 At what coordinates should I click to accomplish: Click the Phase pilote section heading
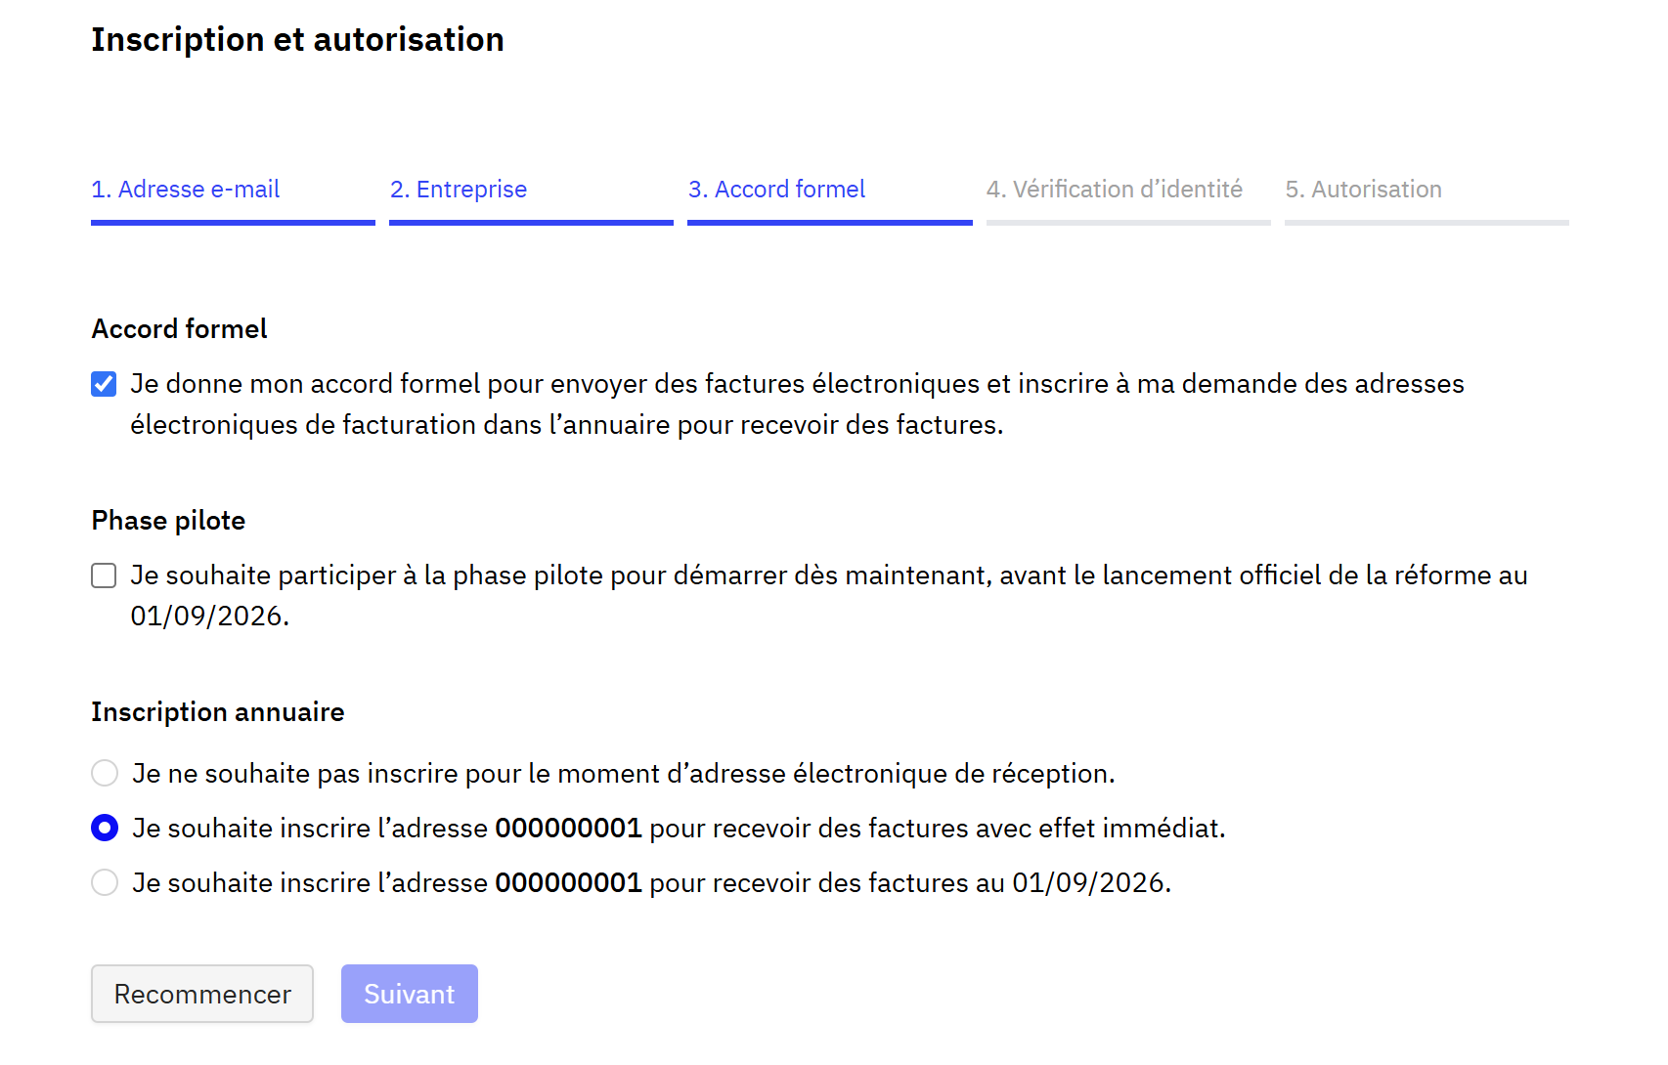[x=168, y=521]
